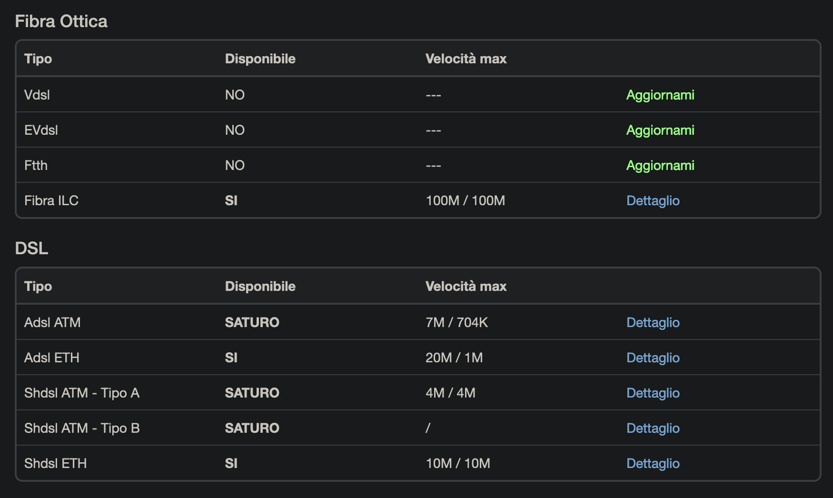Open Dettaglio for Shdsl ATM Tipo A
The height and width of the screenshot is (498, 833).
[x=653, y=393]
